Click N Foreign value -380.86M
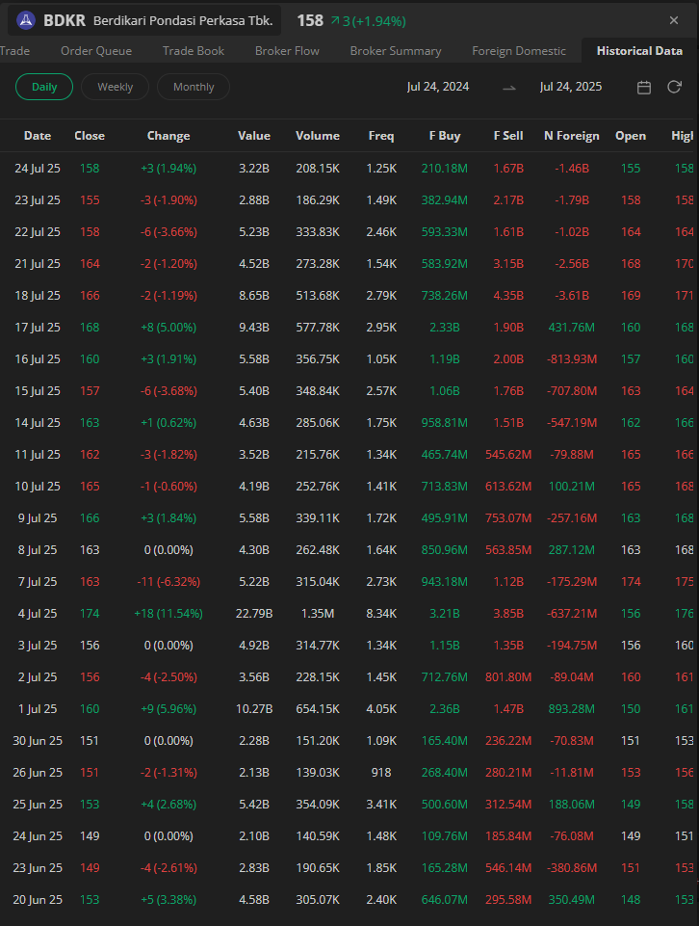The image size is (699, 926). [572, 868]
